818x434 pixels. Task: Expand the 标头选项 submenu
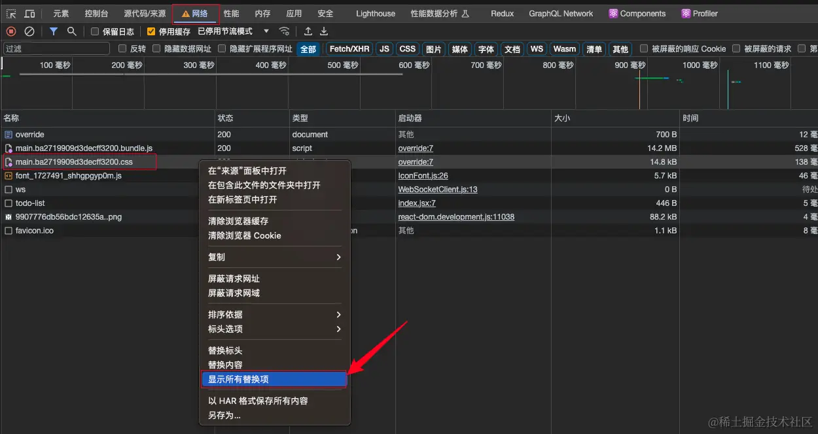tap(275, 329)
